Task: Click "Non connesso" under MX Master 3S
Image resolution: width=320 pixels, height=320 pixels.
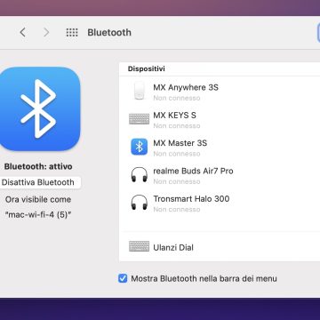Action: pyautogui.click(x=177, y=154)
